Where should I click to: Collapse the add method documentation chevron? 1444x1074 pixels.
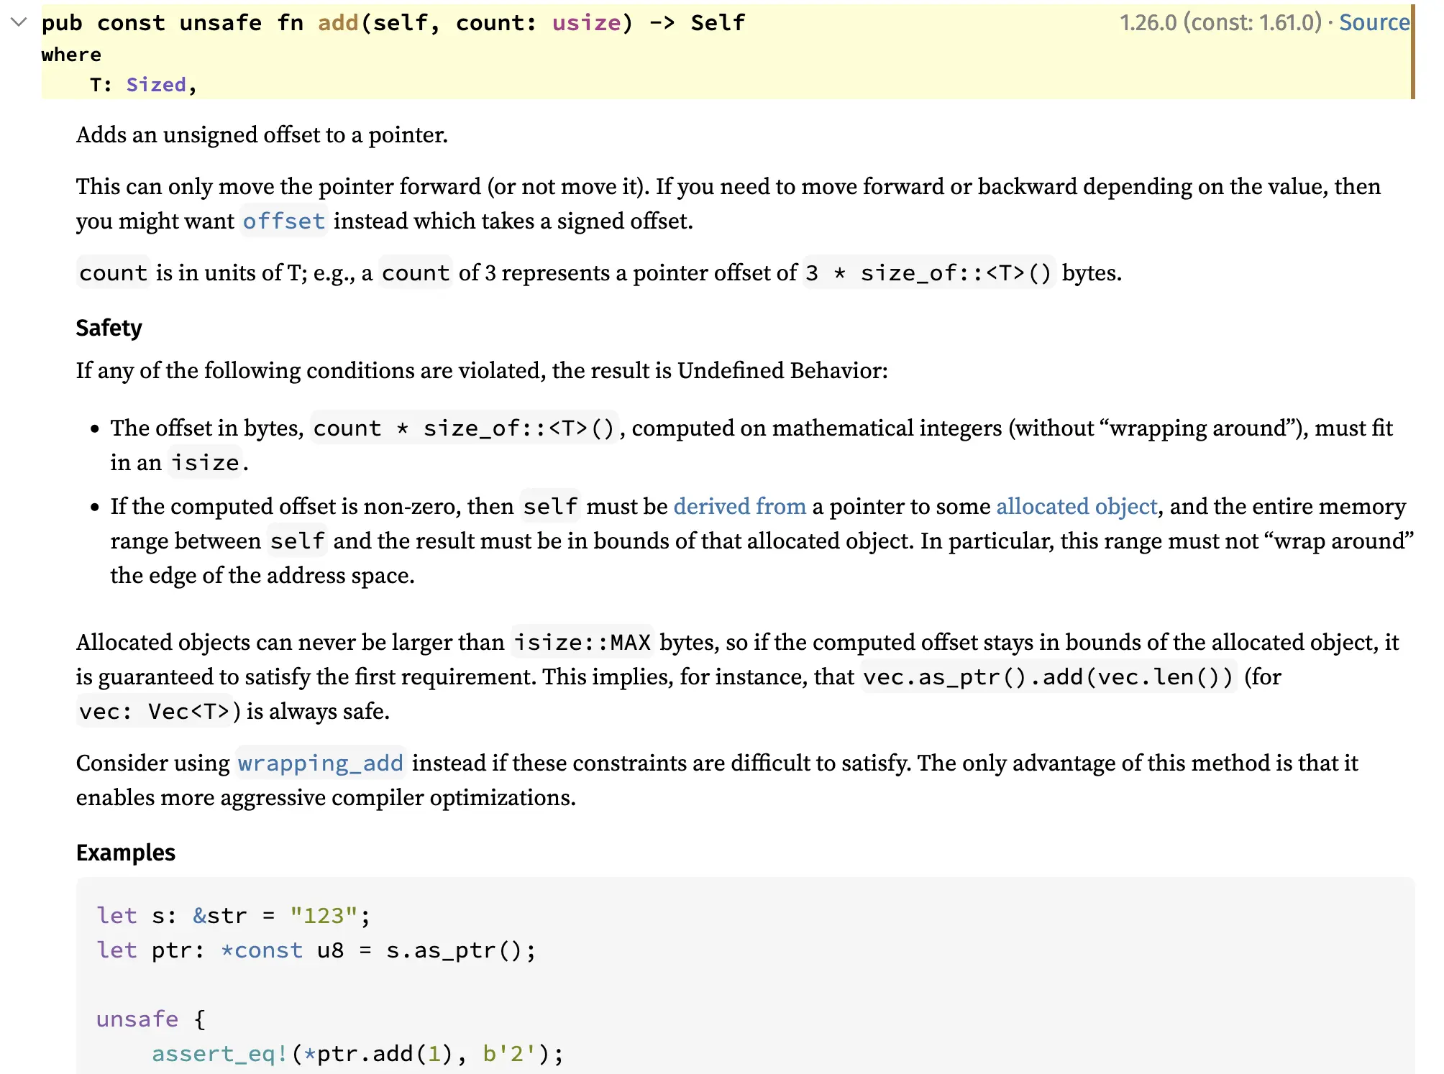pyautogui.click(x=19, y=22)
